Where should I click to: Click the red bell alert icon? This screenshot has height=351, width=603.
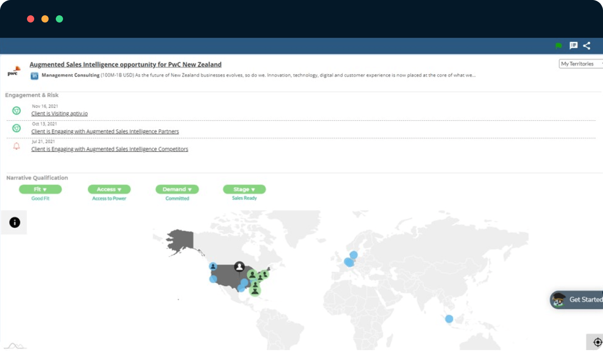pyautogui.click(x=17, y=146)
